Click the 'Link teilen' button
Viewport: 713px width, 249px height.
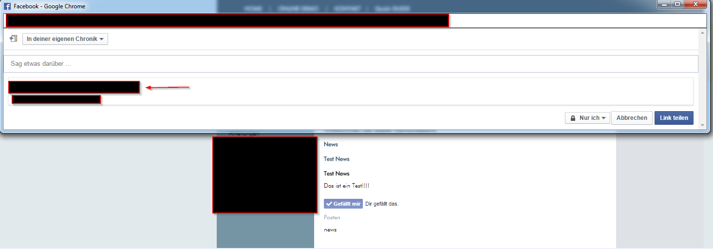674,118
